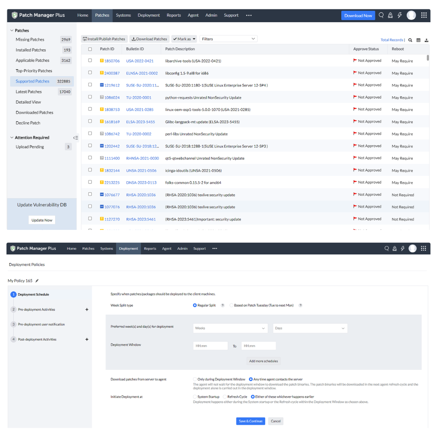Click the export icon above the Reboot column
The height and width of the screenshot is (437, 437).
(x=426, y=40)
